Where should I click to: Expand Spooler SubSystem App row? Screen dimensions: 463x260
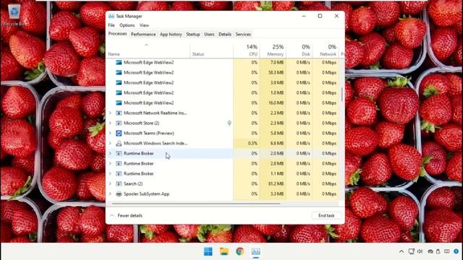tap(110, 194)
